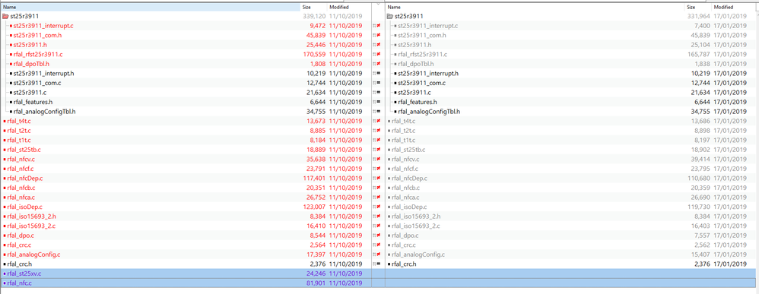This screenshot has height=294, width=759.
Task: Click the equal indicator for st25r3911_com.c
Action: [379, 83]
